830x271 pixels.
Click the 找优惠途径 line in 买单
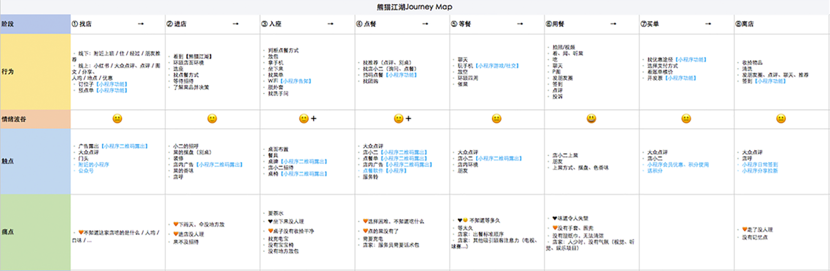pos(678,59)
